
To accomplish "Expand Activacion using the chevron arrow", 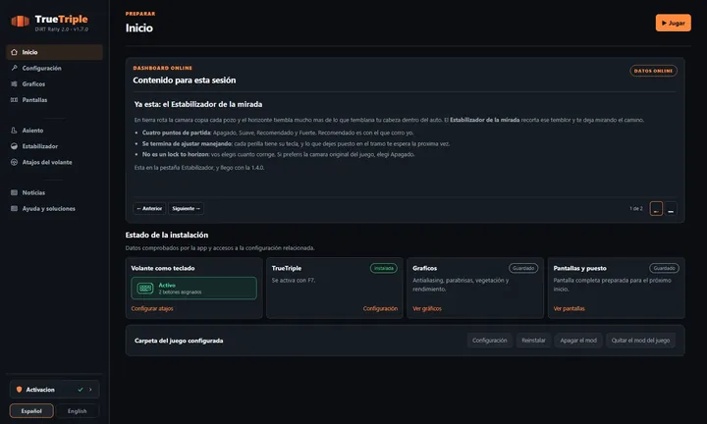I will coord(90,390).
